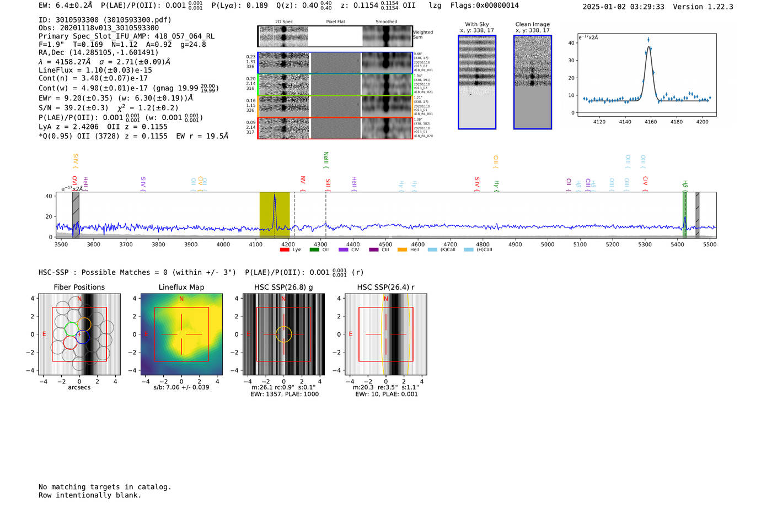Image resolution: width=772 pixels, height=525 pixels.
Task: Click the Fiber Positions panel
Action: click(79, 334)
